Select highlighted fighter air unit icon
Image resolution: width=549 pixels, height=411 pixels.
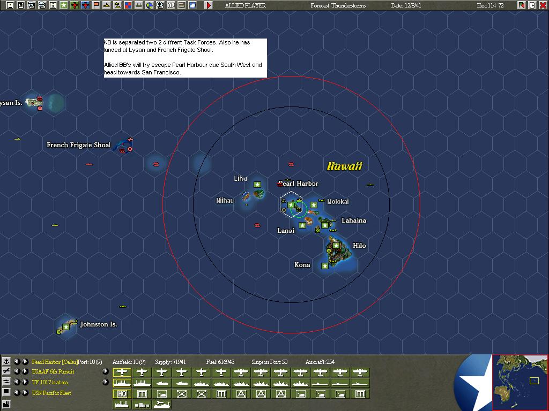122,372
